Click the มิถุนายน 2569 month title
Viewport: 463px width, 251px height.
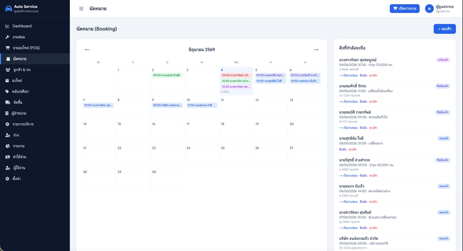point(202,50)
